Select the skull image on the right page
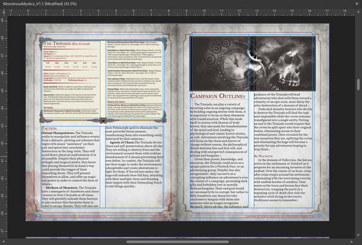Image resolution: width=362 pixels, height=245 pixels. [x=285, y=63]
